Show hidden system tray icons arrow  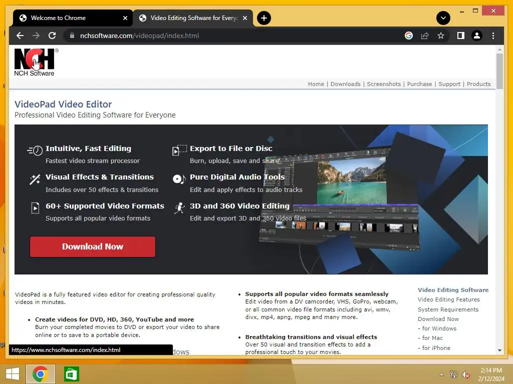pyautogui.click(x=441, y=374)
